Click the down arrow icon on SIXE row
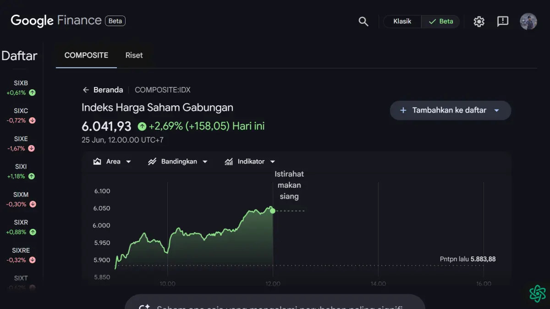 click(x=31, y=148)
